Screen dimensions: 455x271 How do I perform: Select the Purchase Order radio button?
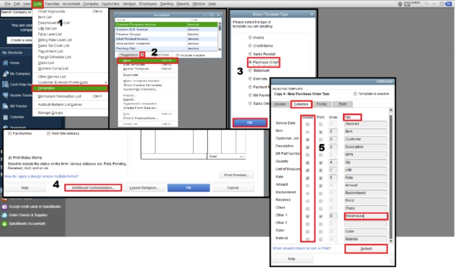[250, 62]
